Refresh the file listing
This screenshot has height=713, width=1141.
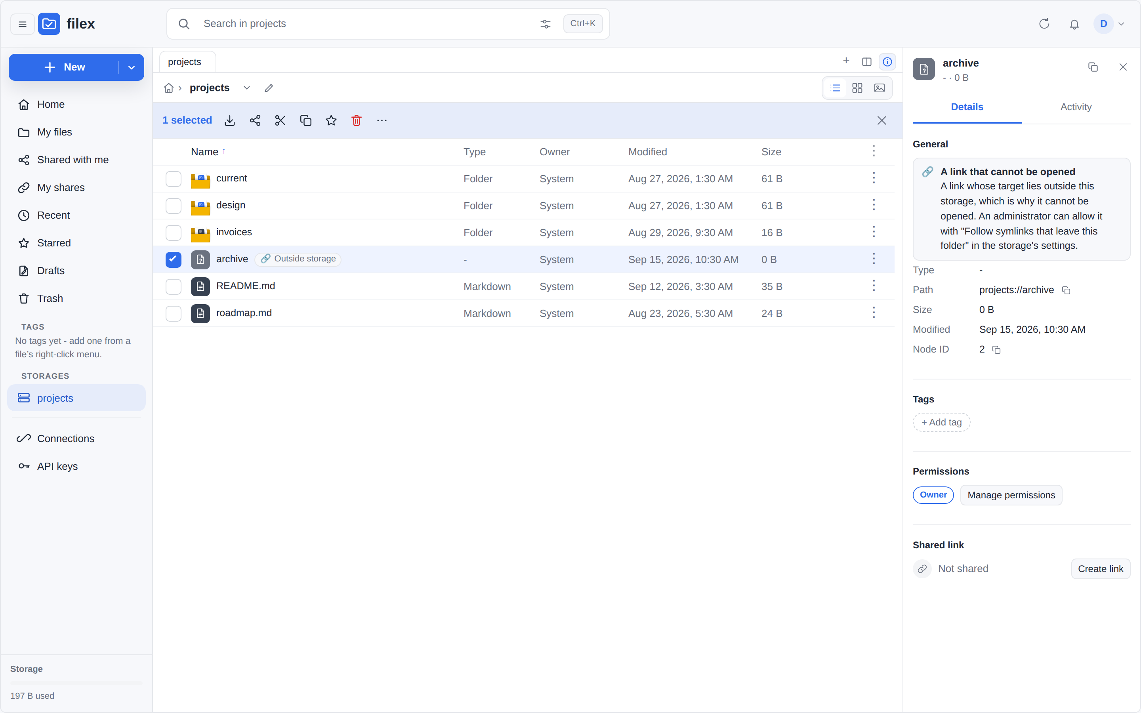point(1044,24)
